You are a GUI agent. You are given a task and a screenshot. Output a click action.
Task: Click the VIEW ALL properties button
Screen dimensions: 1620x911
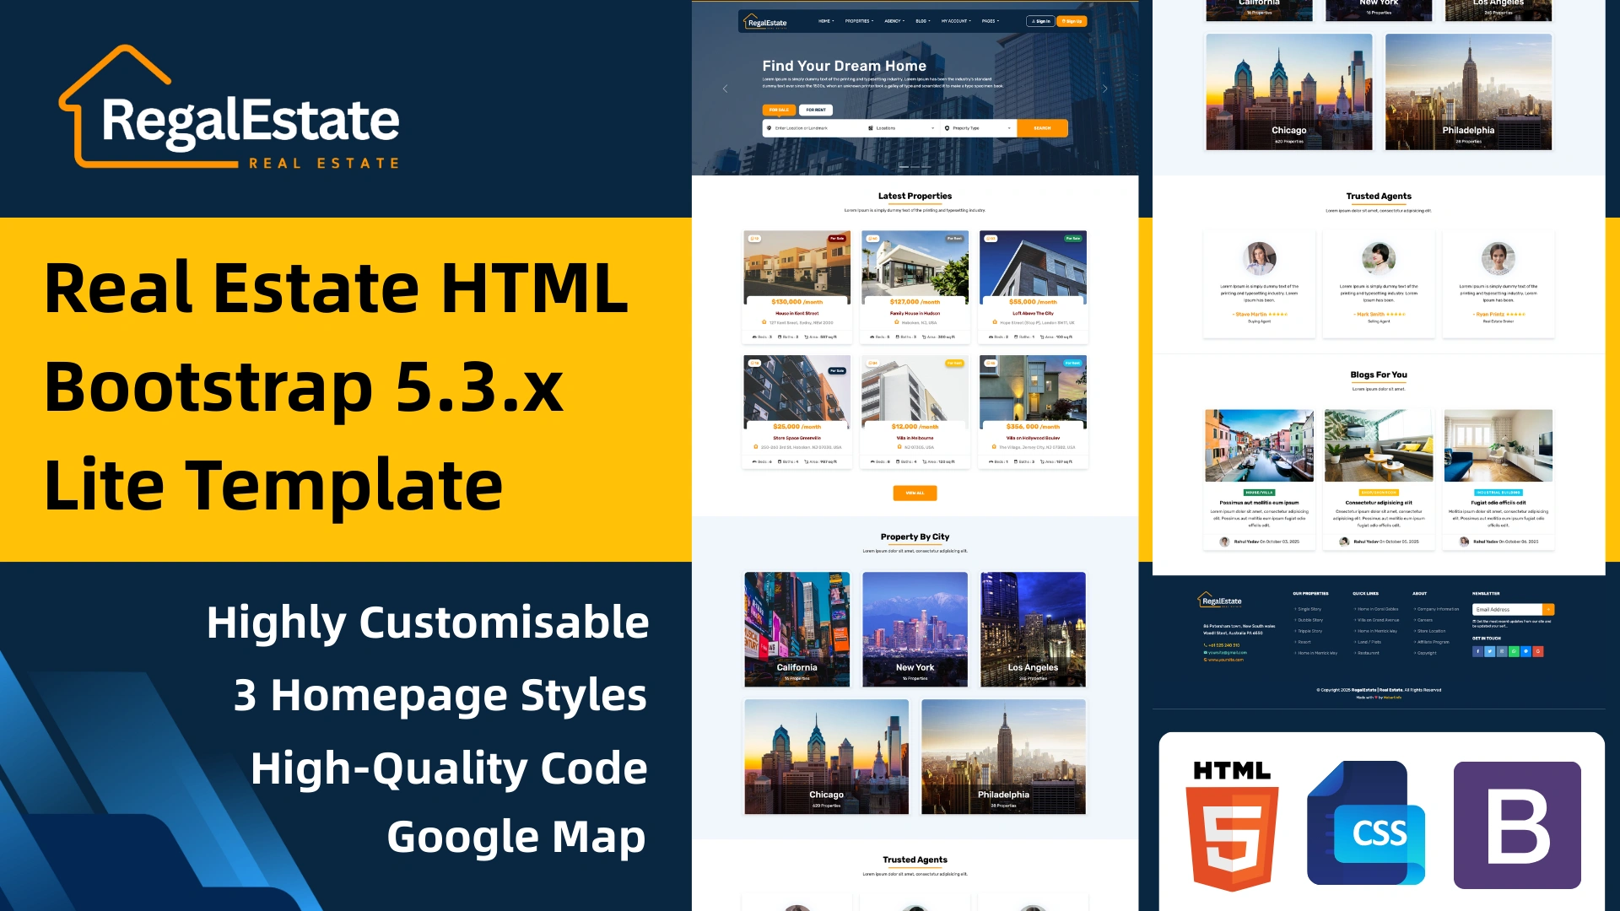click(x=915, y=493)
